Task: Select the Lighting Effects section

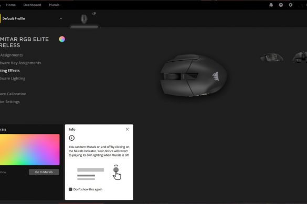Action: [x=10, y=71]
